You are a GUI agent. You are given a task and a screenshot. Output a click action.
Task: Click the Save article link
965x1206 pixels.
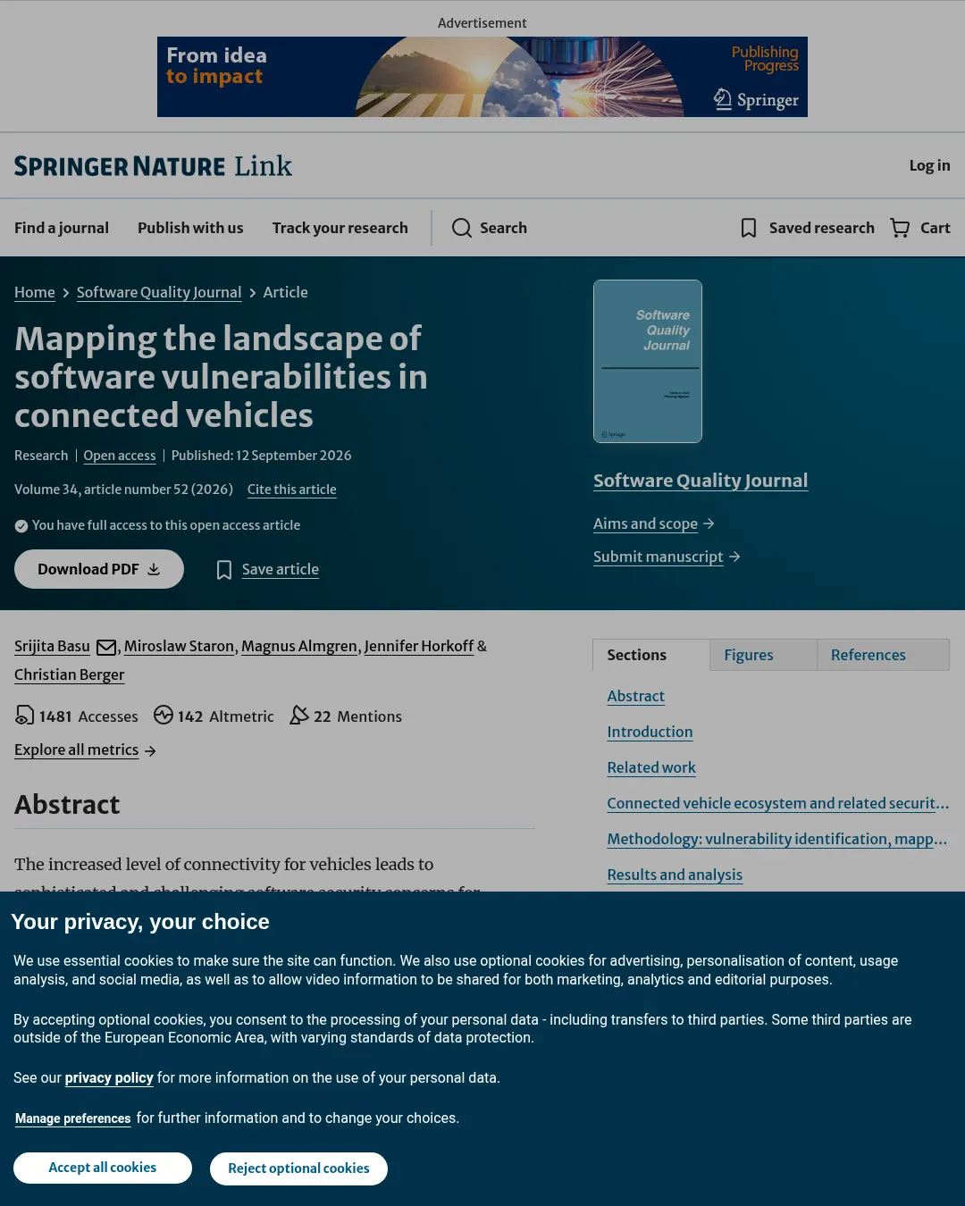tap(281, 569)
